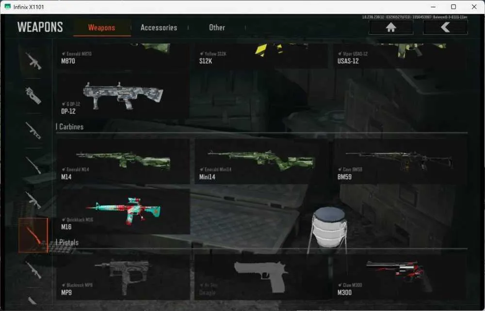Go to the home screen via house icon
The width and height of the screenshot is (485, 311).
391,28
